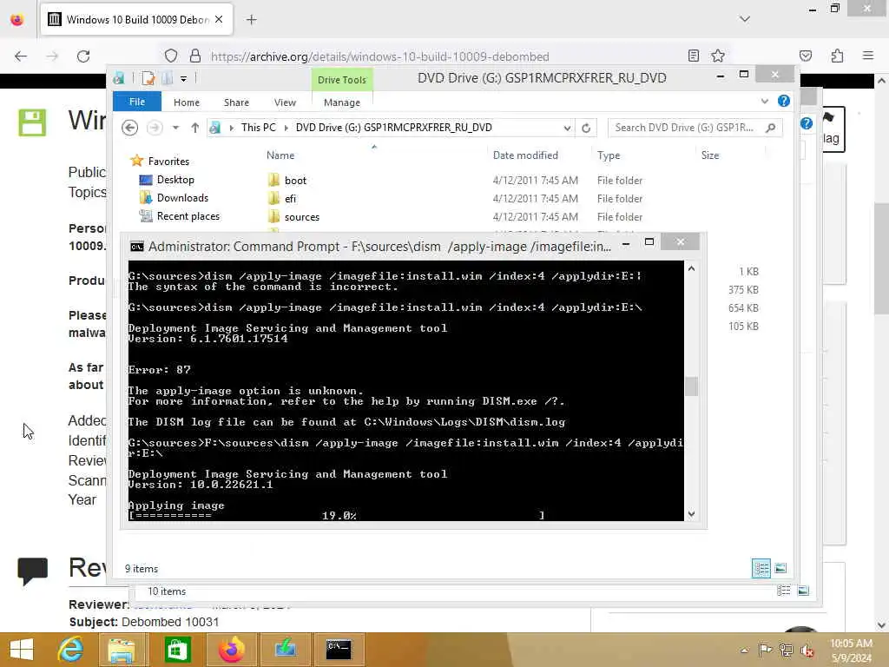889x667 pixels.
Task: Click Command Prompt scrollbar down arrow
Action: (691, 514)
